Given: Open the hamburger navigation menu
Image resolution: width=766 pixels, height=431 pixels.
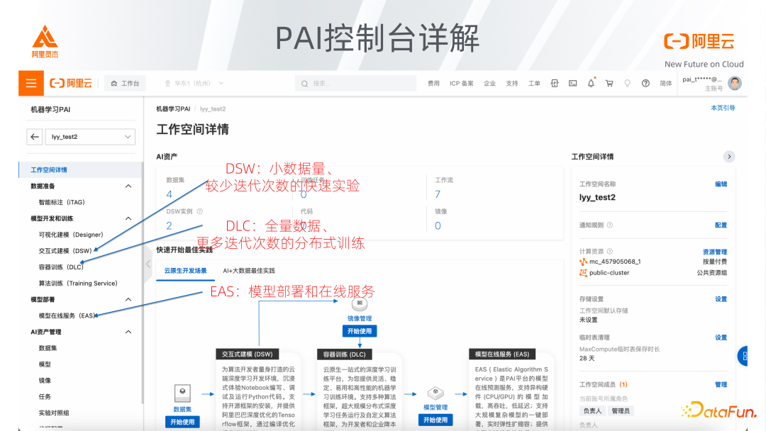Looking at the screenshot, I should [30, 83].
